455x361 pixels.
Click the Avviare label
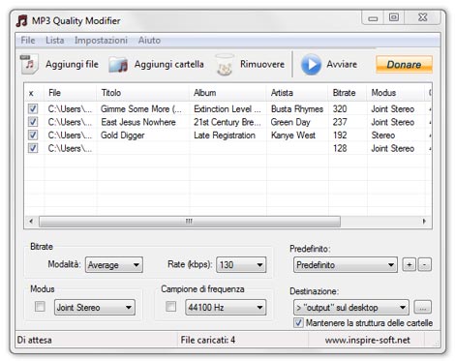coord(342,64)
